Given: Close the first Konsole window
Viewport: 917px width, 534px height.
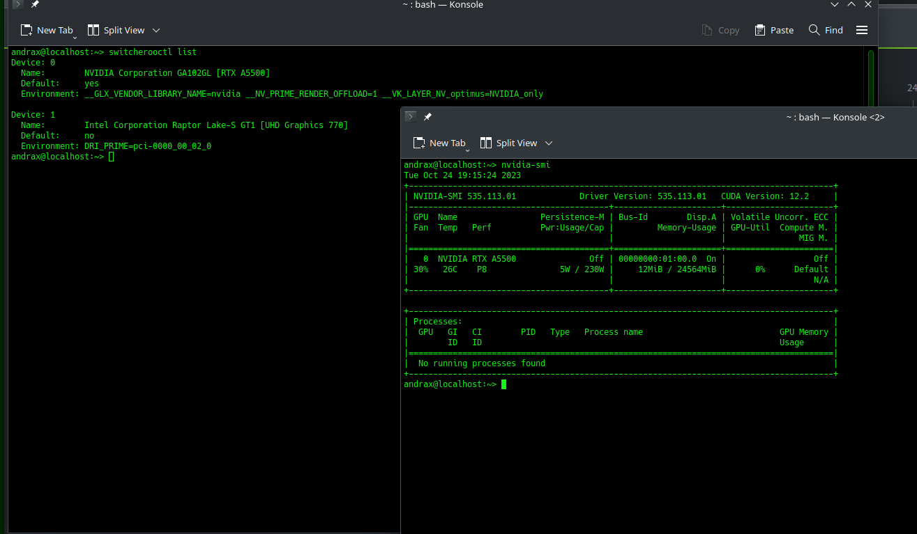Looking at the screenshot, I should 868,4.
